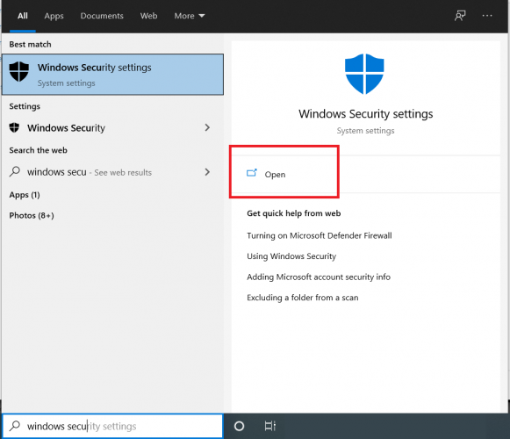
Task: Expand the Apps (1) category
Action: pyautogui.click(x=25, y=195)
